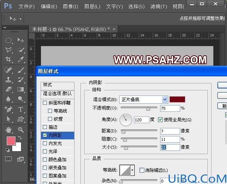This screenshot has height=184, width=227.
Task: Open the 文件(F) menu
Action: (x=27, y=6)
